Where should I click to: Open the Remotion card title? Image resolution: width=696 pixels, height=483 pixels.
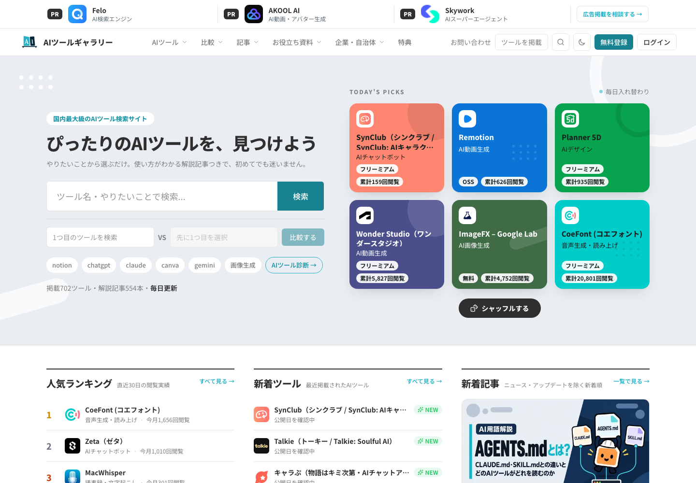476,137
